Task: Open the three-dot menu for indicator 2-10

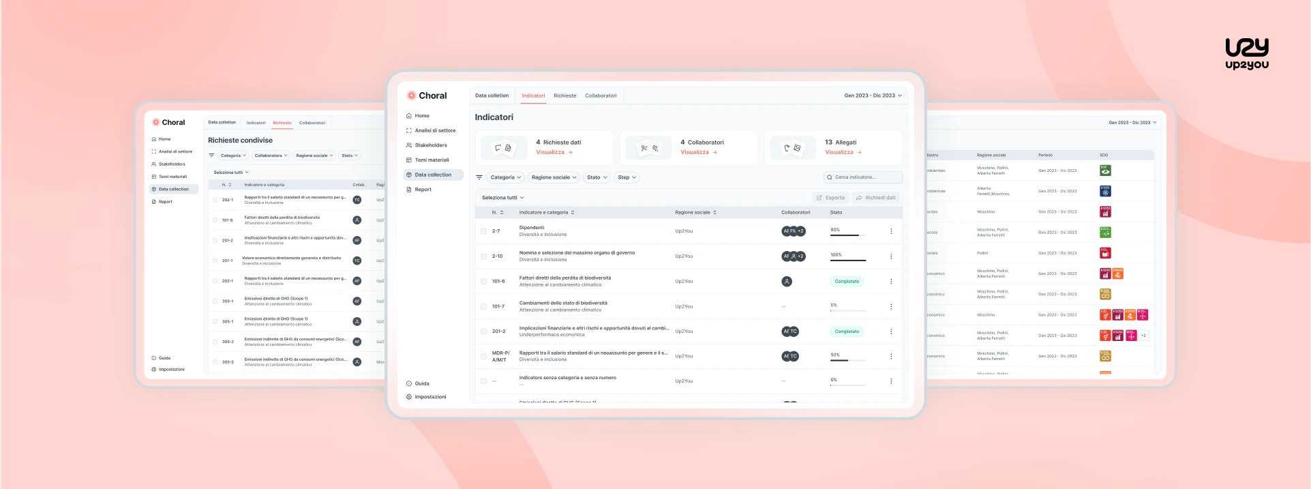Action: pyautogui.click(x=891, y=256)
